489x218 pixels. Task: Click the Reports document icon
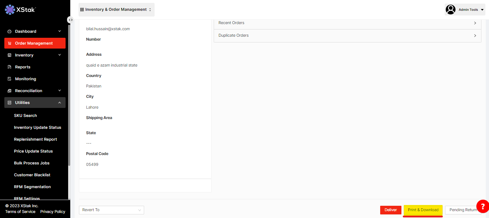pyautogui.click(x=10, y=67)
